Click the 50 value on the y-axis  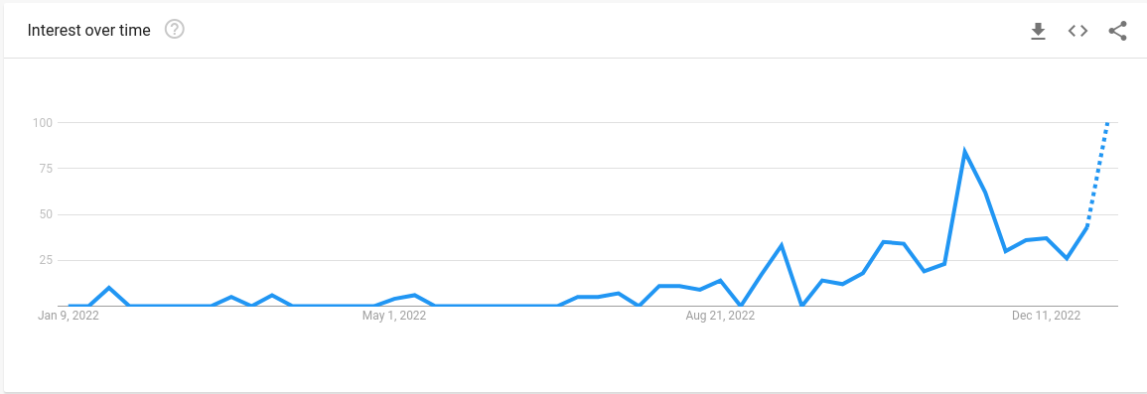pyautogui.click(x=45, y=214)
